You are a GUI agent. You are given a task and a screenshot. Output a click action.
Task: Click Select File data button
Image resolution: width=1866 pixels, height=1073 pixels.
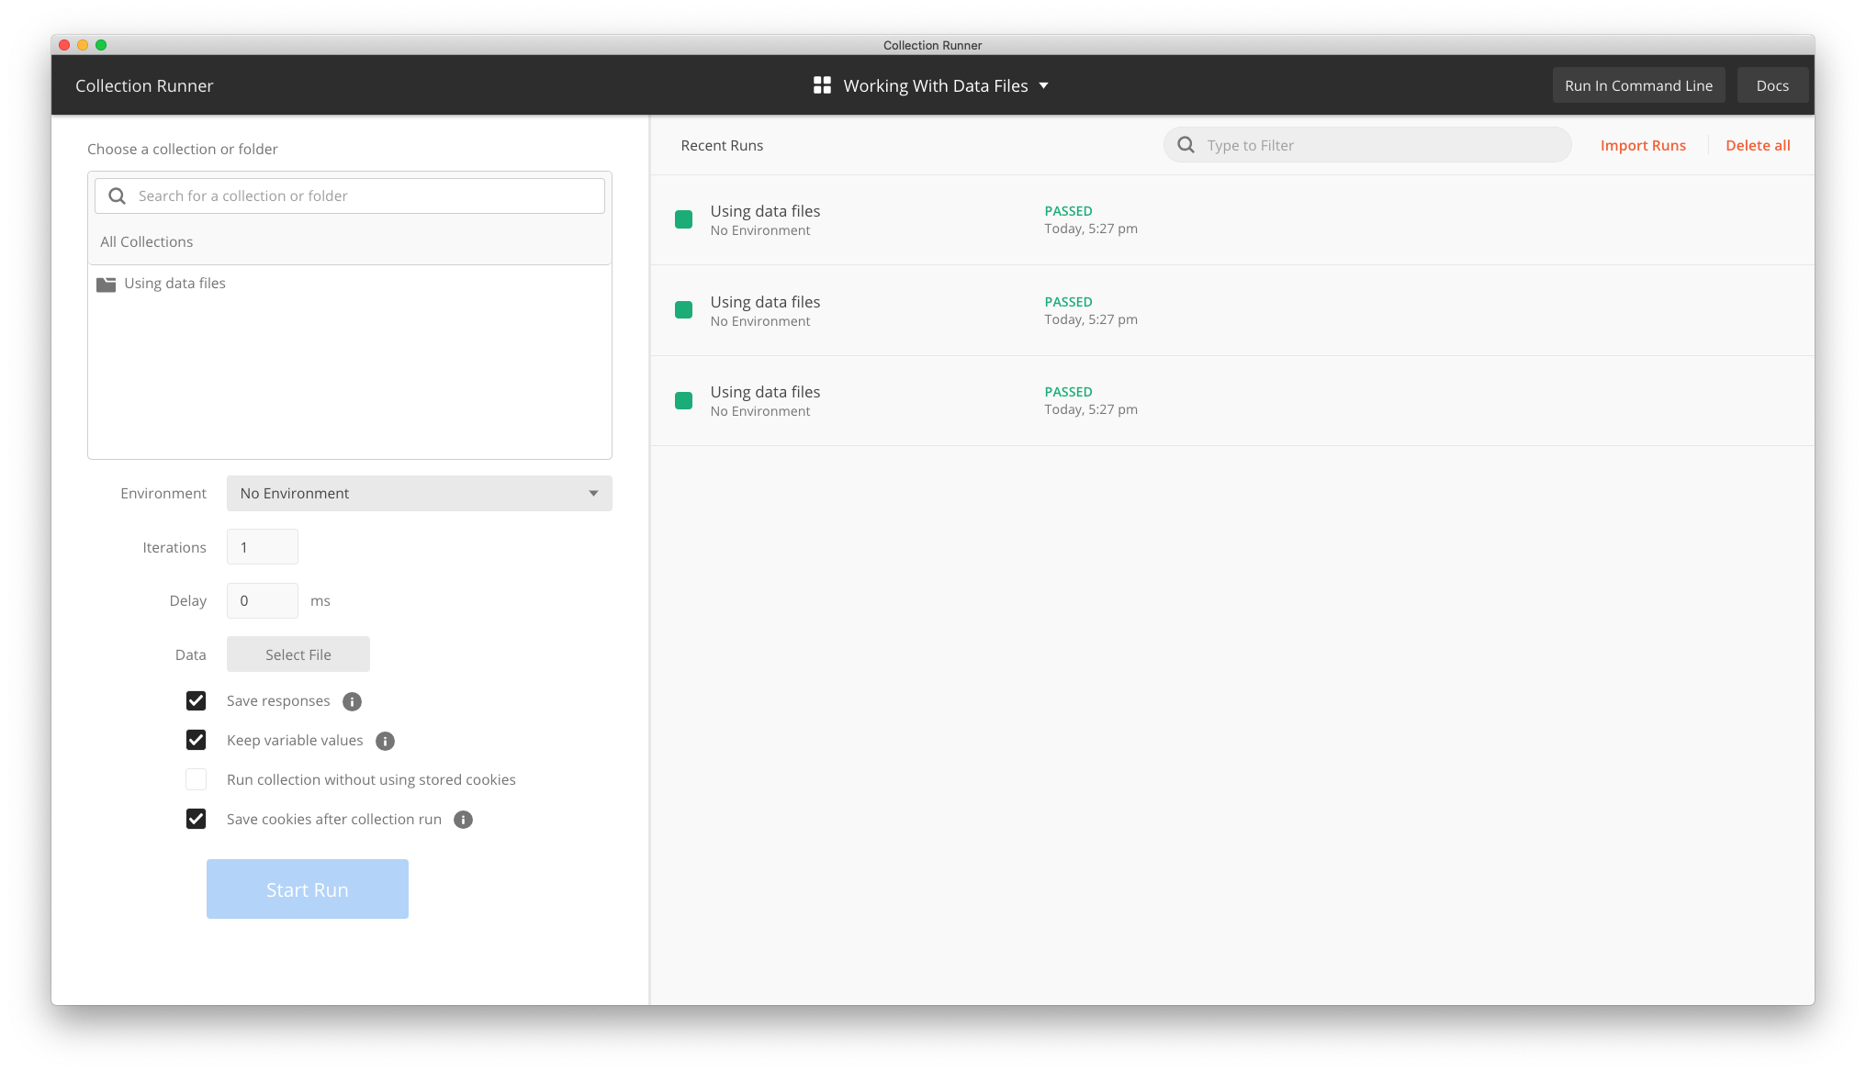point(298,654)
